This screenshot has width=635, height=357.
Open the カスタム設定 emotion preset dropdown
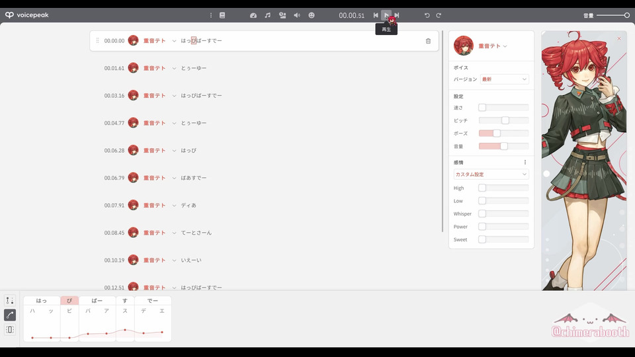[491, 175]
